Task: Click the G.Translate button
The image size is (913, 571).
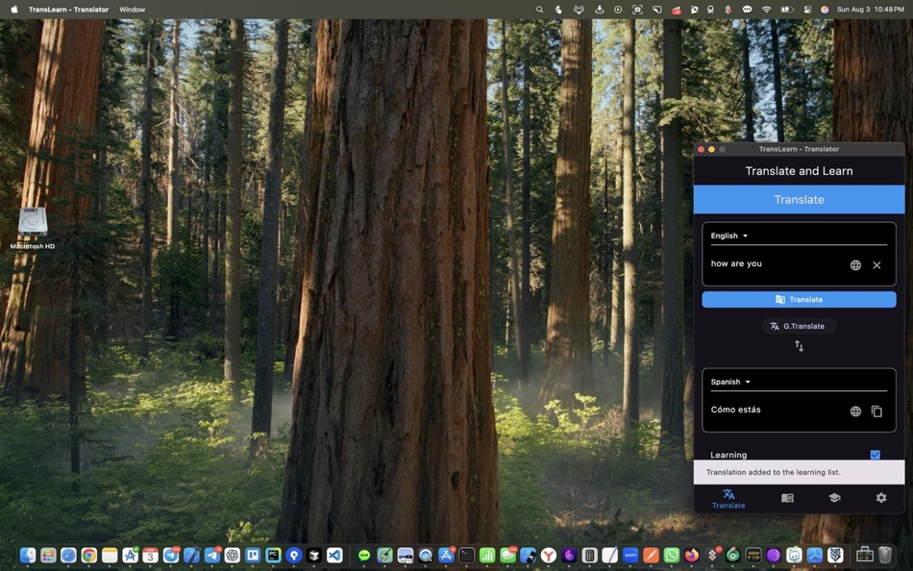Action: pyautogui.click(x=799, y=326)
